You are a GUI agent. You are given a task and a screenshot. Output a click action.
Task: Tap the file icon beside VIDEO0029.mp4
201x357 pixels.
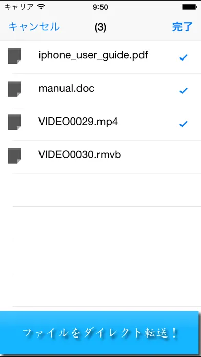click(14, 122)
